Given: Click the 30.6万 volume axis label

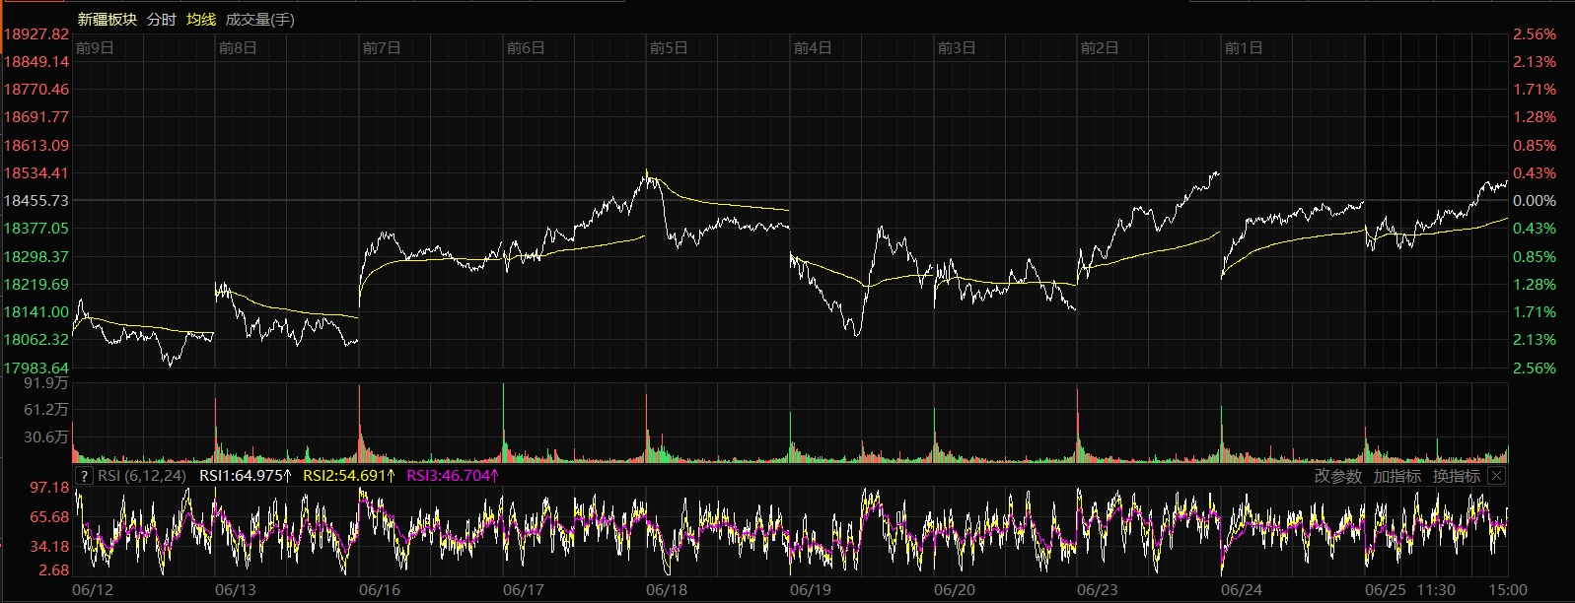Looking at the screenshot, I should click(x=46, y=436).
